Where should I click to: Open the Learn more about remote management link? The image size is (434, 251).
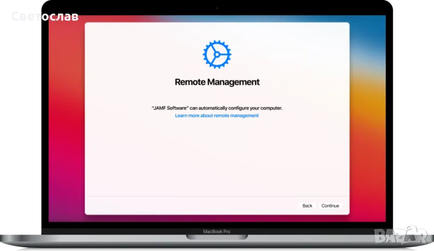(x=216, y=116)
